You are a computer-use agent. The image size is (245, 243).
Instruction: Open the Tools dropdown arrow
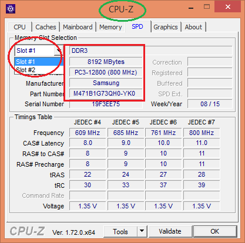tap(142, 231)
